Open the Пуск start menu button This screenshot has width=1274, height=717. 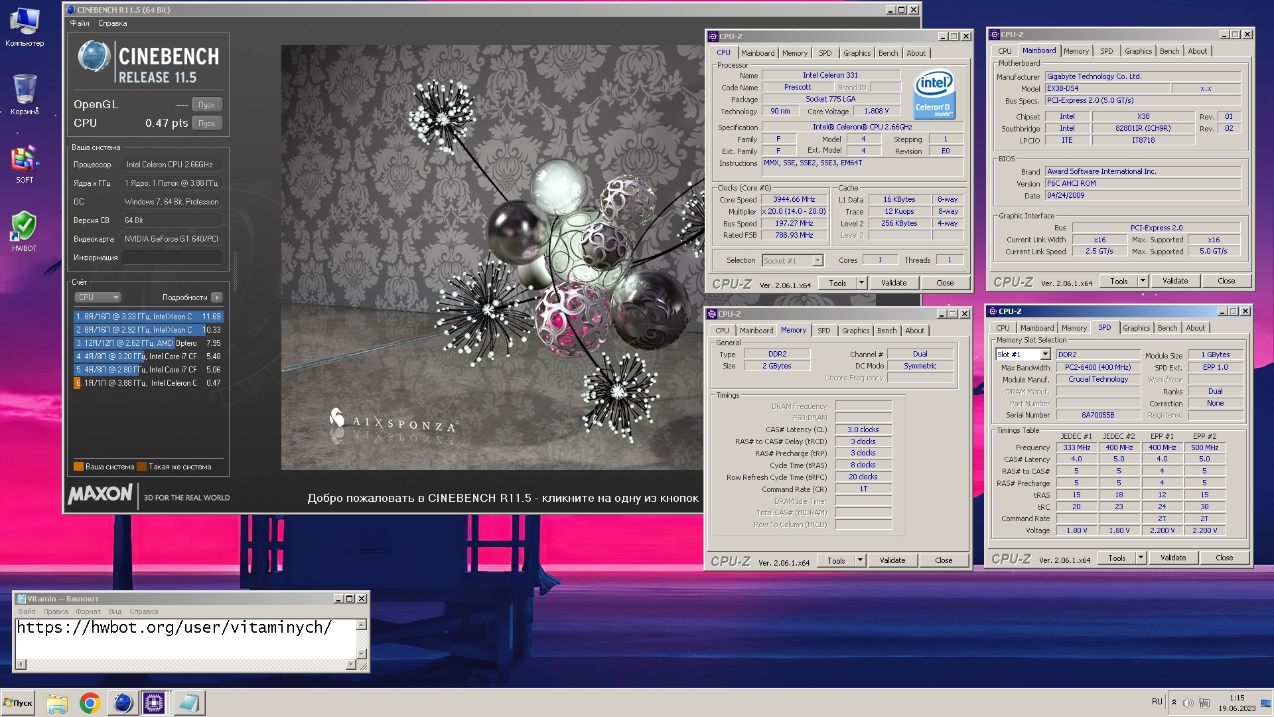[x=18, y=702]
